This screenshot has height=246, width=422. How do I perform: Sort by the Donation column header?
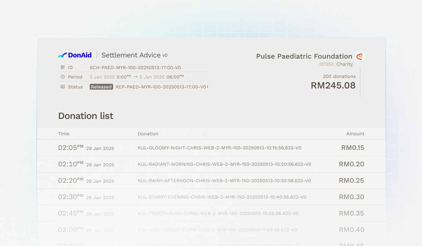point(148,134)
